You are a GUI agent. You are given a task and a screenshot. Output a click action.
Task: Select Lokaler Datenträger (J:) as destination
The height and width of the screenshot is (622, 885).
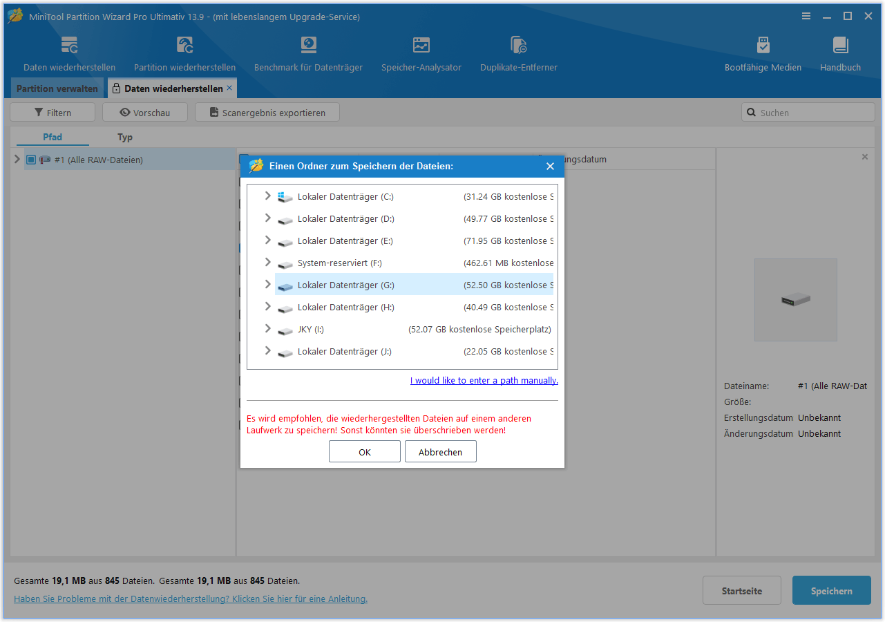click(x=414, y=351)
